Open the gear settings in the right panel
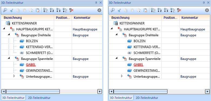This screenshot has height=101, width=211. pos(207,10)
